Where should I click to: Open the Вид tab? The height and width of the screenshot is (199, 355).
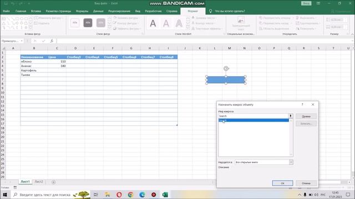click(x=138, y=11)
